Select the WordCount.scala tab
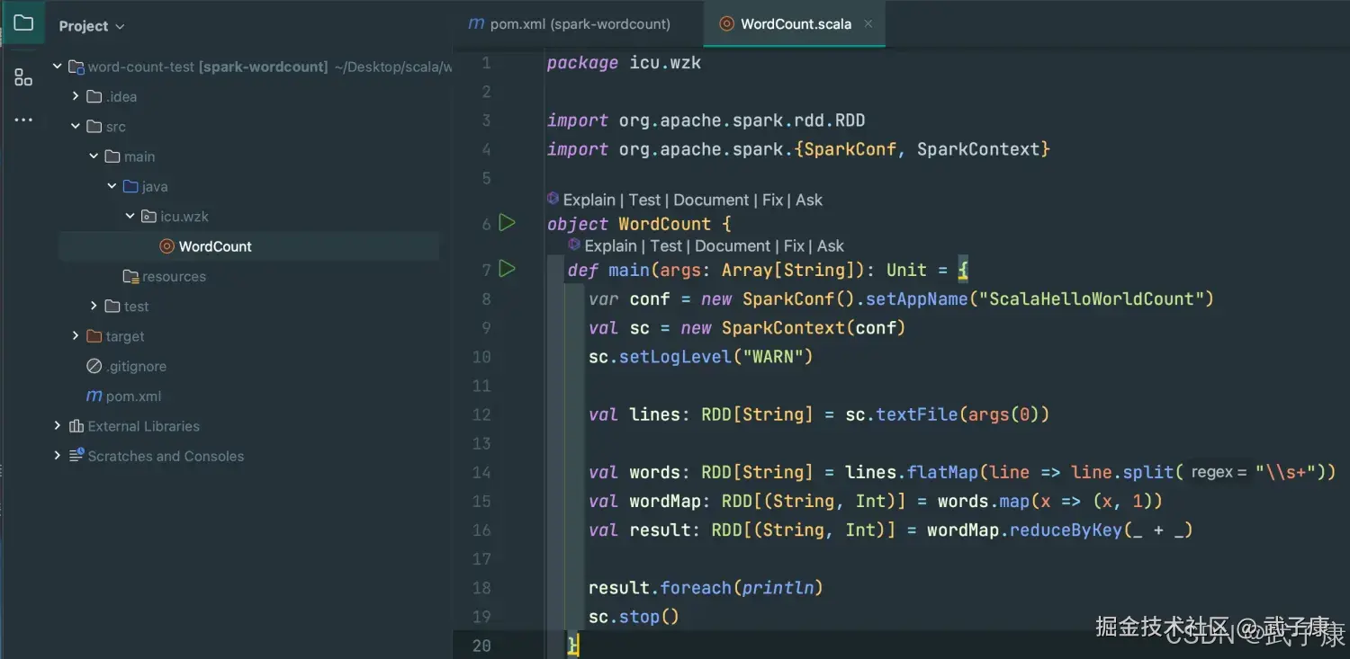 pos(796,24)
